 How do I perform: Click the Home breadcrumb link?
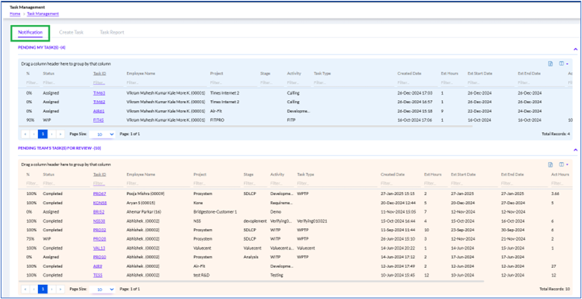(x=15, y=14)
